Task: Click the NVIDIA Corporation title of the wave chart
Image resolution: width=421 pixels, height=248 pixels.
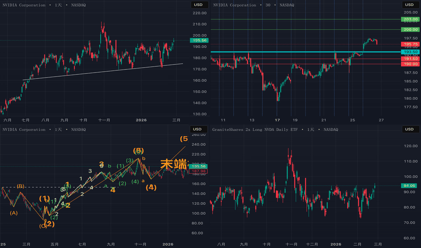Action: (x=24, y=129)
